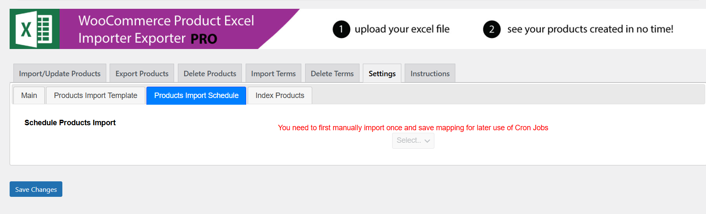Switch to the Main settings sub-tab
The width and height of the screenshot is (706, 214).
pyautogui.click(x=29, y=95)
